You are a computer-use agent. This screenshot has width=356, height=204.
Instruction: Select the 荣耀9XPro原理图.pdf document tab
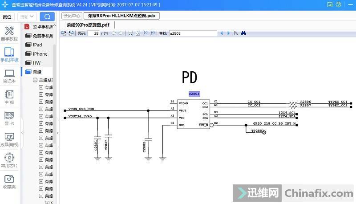[88, 25]
